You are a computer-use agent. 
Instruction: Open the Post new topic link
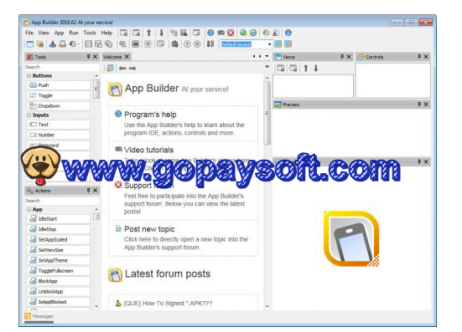149,229
